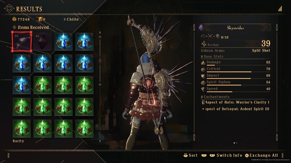Screen dimensions: 291x163
Task: Click Exchange All at the bottom
Action: pos(262,155)
